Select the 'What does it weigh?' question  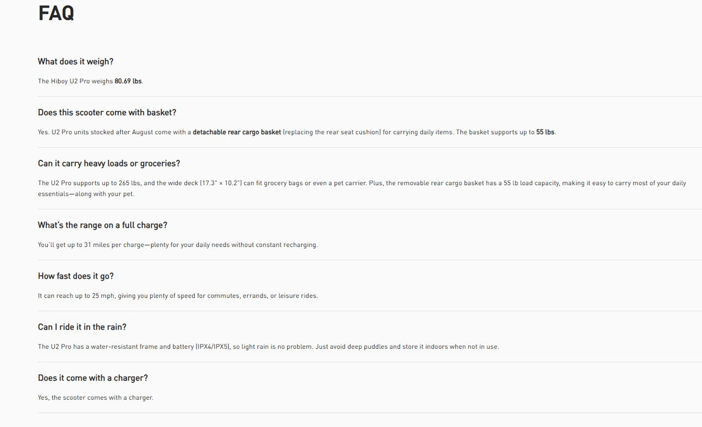click(76, 61)
